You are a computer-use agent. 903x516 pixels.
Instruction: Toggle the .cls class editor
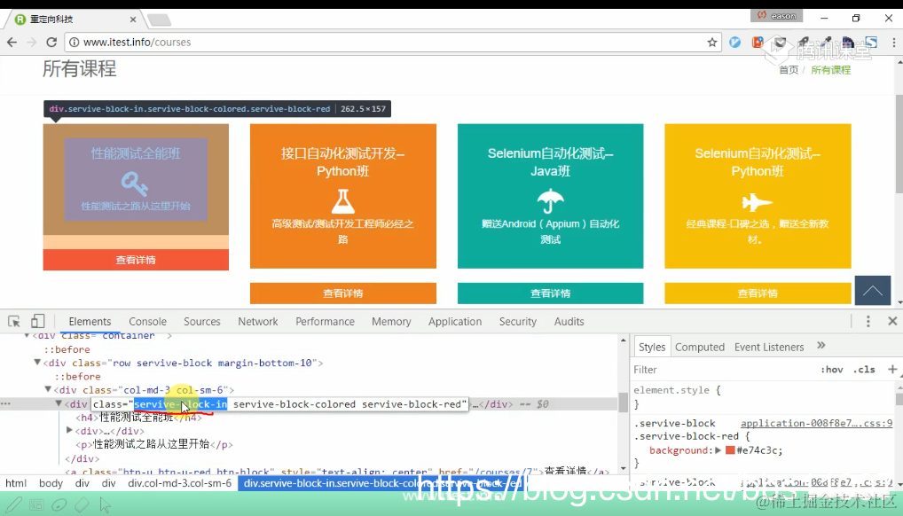coord(864,370)
